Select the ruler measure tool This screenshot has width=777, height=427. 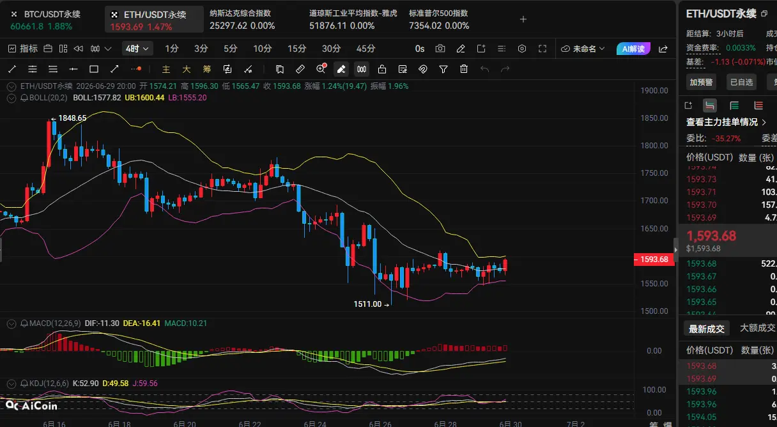click(300, 69)
